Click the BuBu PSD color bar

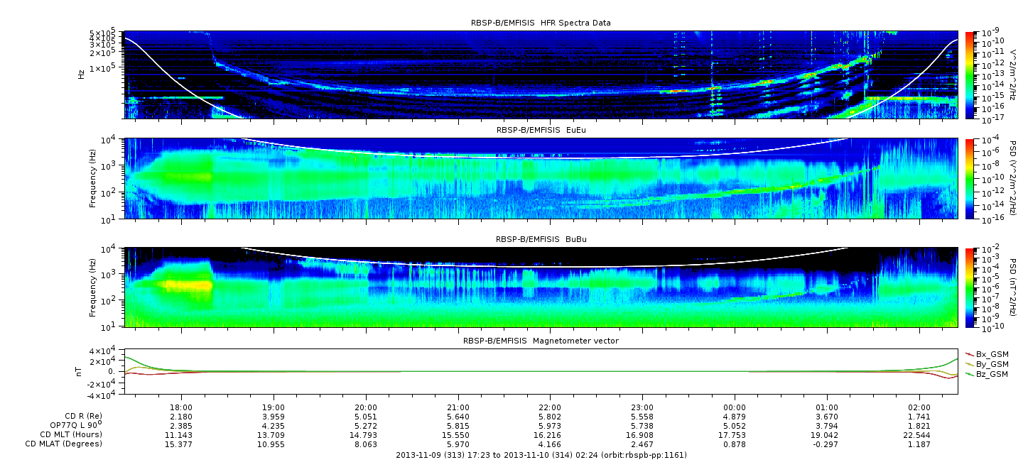pyautogui.click(x=970, y=287)
